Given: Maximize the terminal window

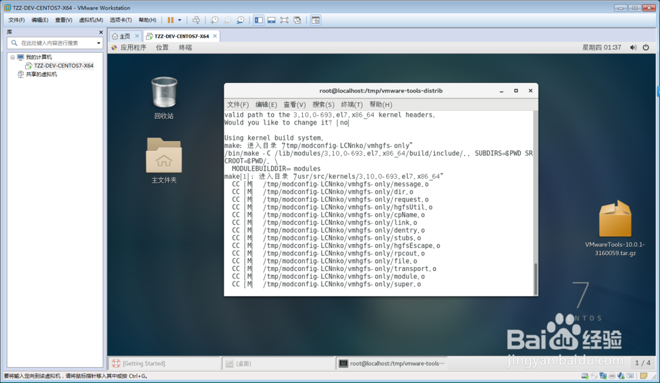Looking at the screenshot, I should coord(516,91).
